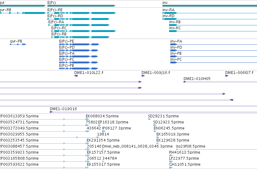This screenshot has height=169, width=257.
Task: Select the DME1-010H05 clone feature
Action: tap(220, 82)
